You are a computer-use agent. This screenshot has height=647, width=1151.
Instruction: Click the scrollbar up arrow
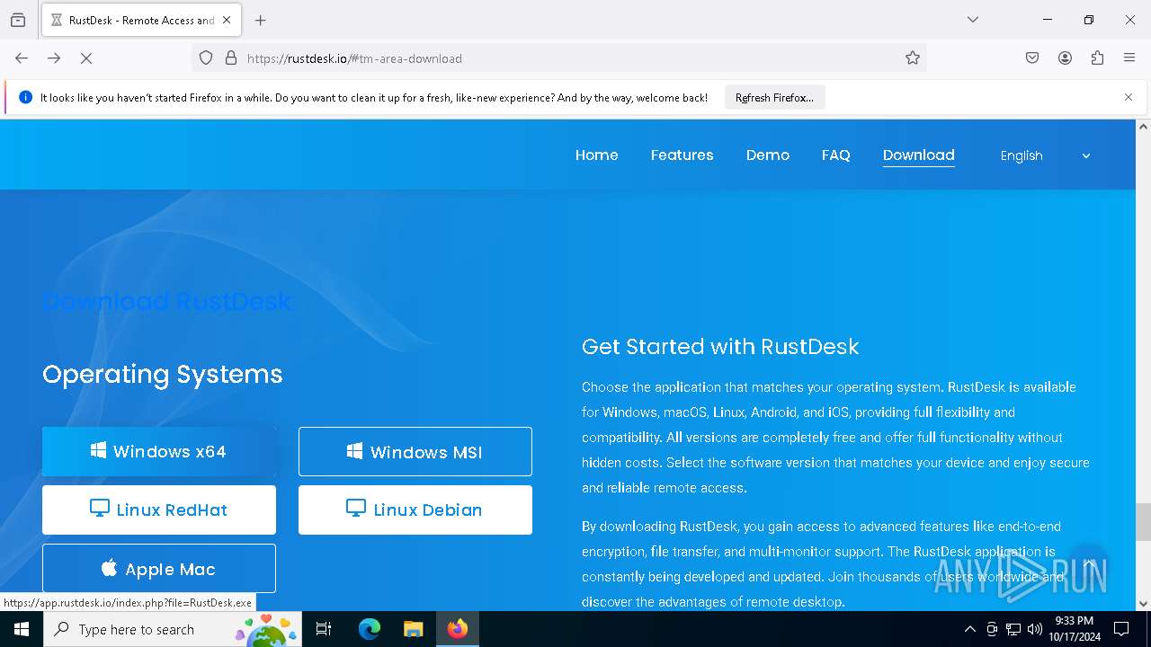click(1143, 127)
